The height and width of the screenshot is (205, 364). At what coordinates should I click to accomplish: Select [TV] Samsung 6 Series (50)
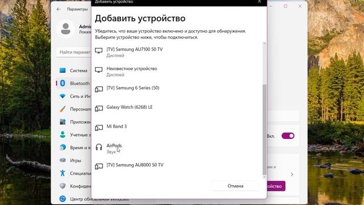click(177, 89)
